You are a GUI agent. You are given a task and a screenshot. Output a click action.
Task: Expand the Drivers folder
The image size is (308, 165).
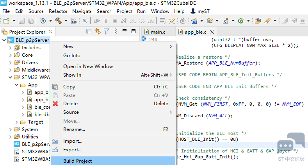(11, 63)
